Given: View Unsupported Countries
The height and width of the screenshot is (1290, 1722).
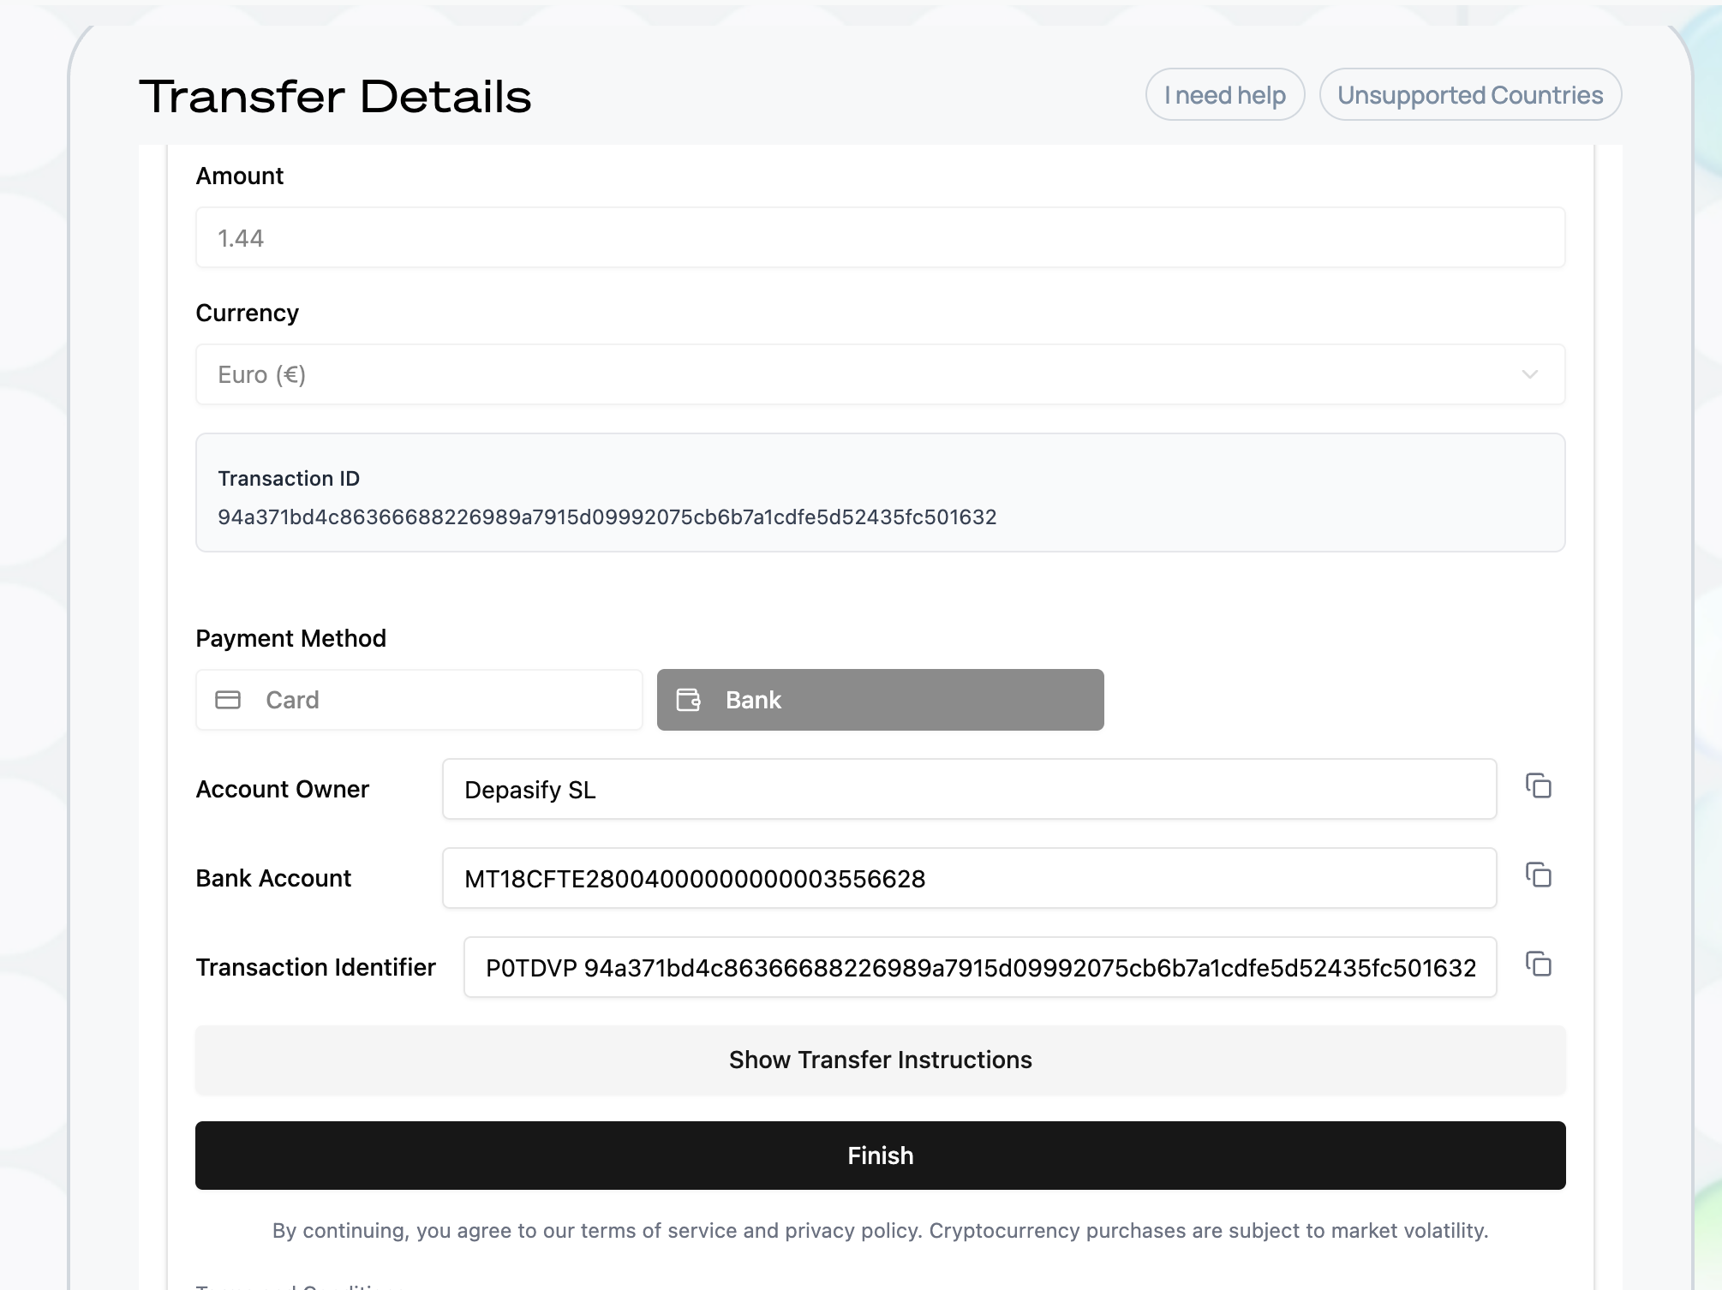Looking at the screenshot, I should pyautogui.click(x=1470, y=94).
